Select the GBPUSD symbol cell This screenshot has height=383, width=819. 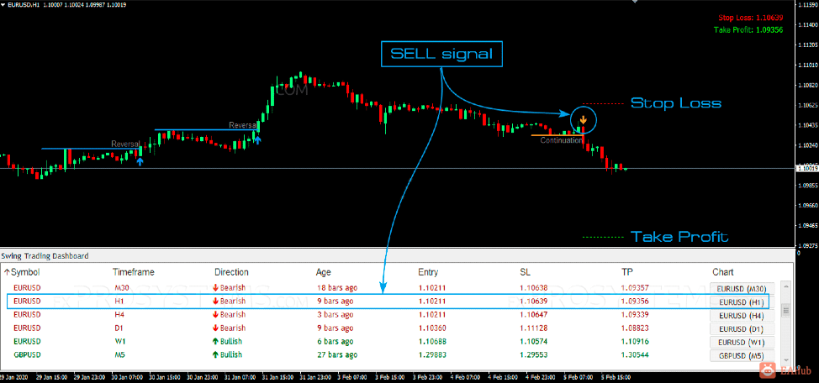[x=27, y=354]
